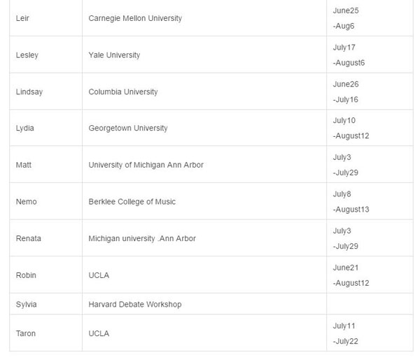This screenshot has width=420, height=357.
Task: Select the name Lesley
Action: click(x=27, y=55)
